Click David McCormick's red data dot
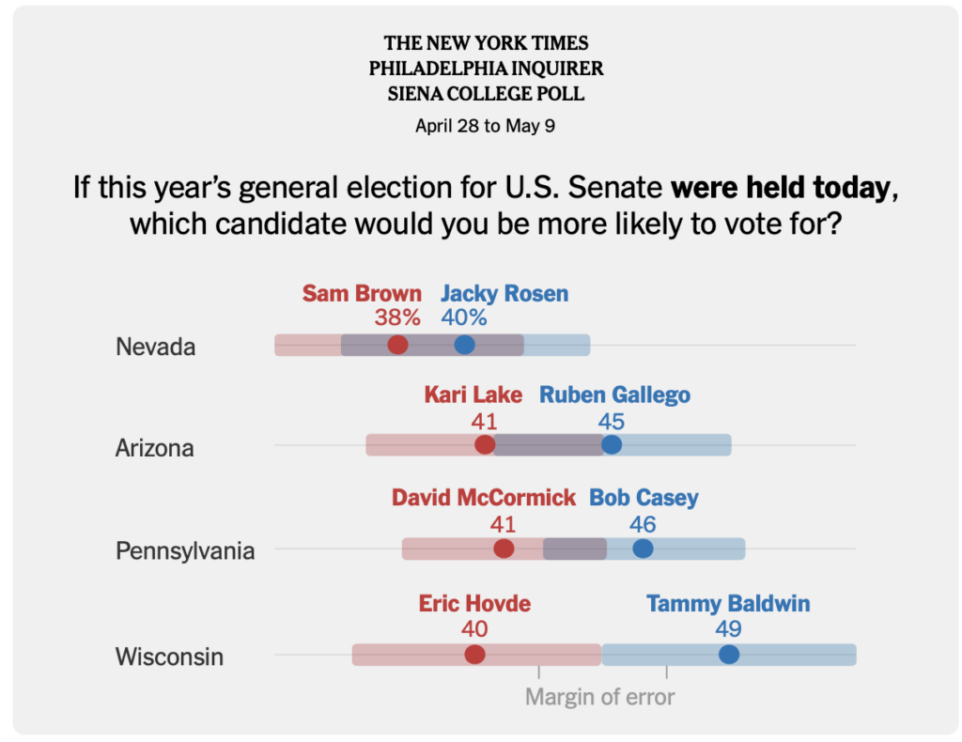The image size is (962, 742). 504,549
